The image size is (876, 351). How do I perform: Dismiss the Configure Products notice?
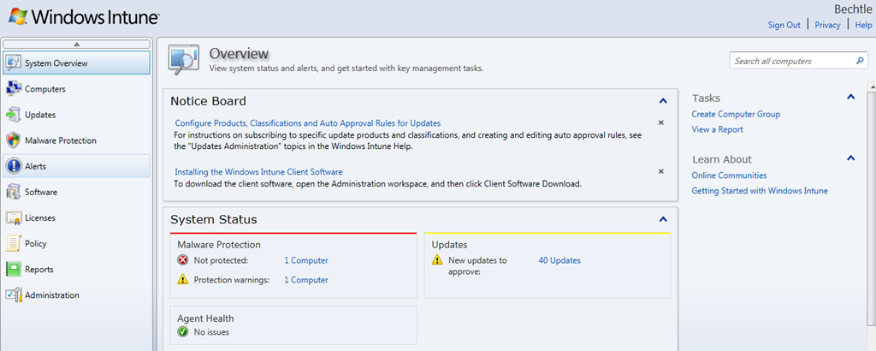point(660,123)
